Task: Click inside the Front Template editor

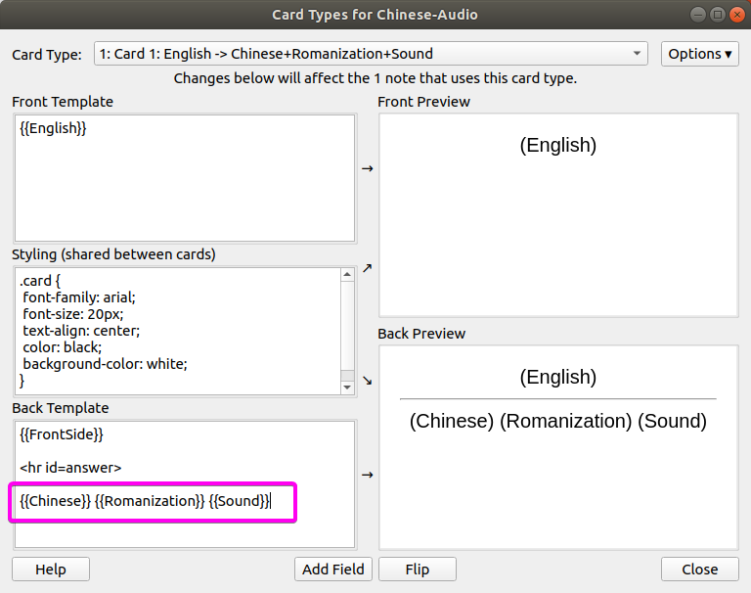Action: [185, 178]
